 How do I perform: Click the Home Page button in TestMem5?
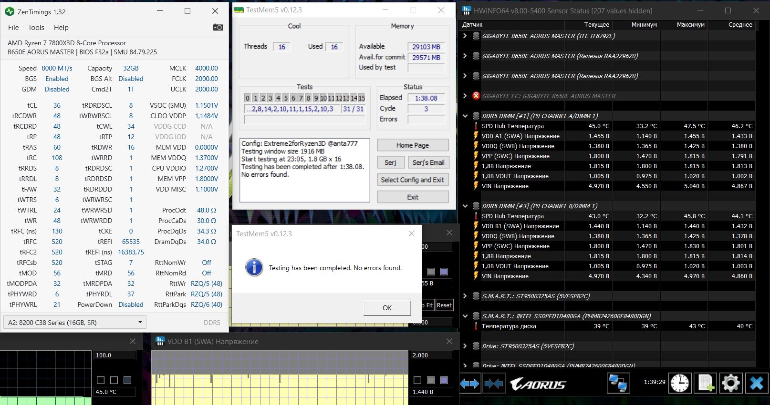(x=413, y=145)
